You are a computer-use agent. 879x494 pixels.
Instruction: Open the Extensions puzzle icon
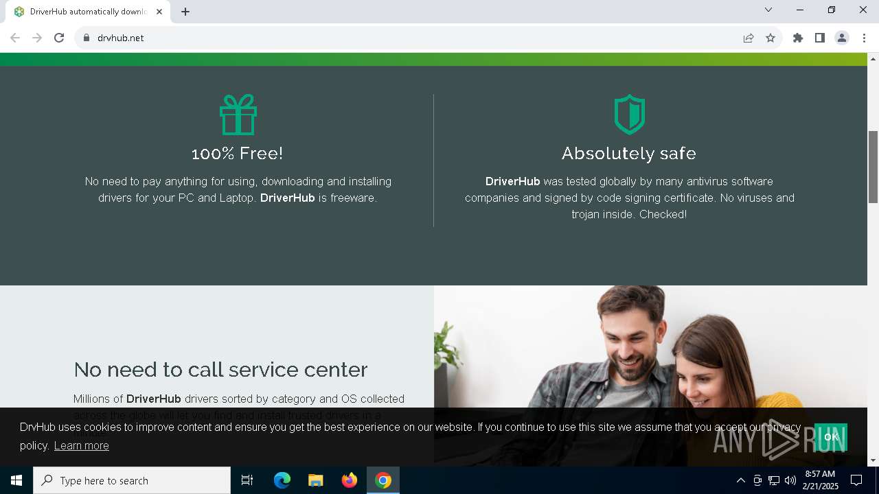[798, 38]
